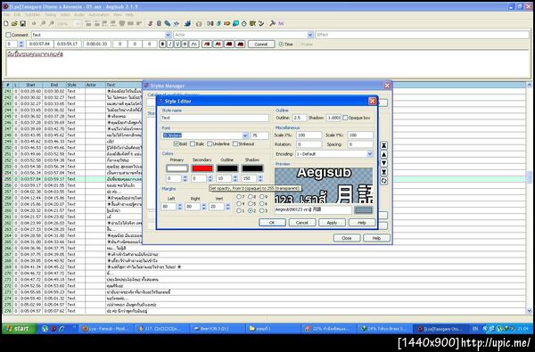Open the Video menu

[65, 14]
